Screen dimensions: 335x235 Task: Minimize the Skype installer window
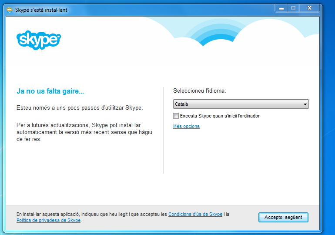tap(281, 8)
